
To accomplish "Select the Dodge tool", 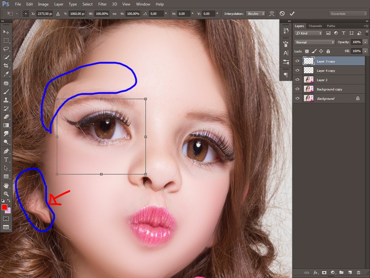I will pos(6,142).
